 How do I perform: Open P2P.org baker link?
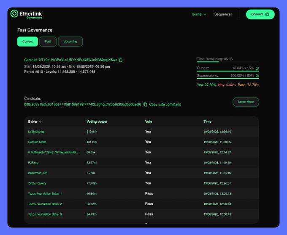click(33, 163)
